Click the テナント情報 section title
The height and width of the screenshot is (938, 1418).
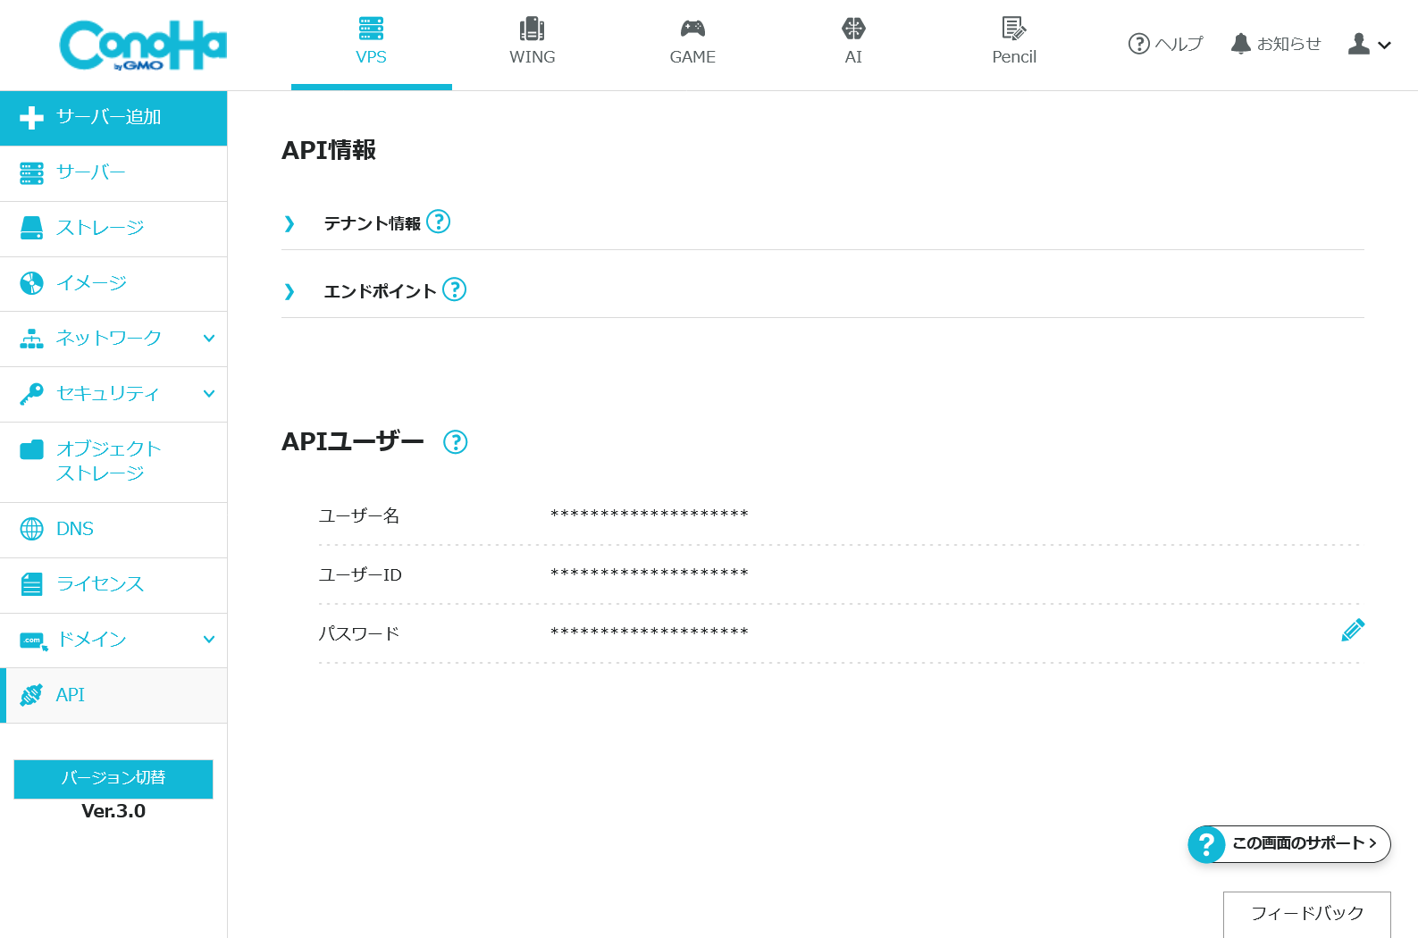tap(372, 223)
